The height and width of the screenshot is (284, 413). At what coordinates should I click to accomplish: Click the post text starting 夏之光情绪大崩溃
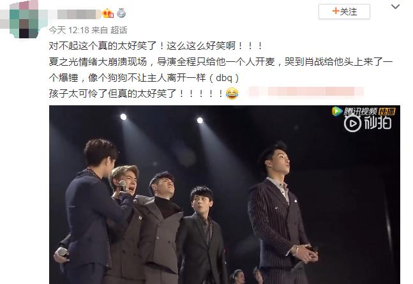[x=221, y=70]
